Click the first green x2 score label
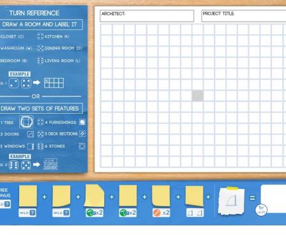286x235 pixels. click(94, 213)
